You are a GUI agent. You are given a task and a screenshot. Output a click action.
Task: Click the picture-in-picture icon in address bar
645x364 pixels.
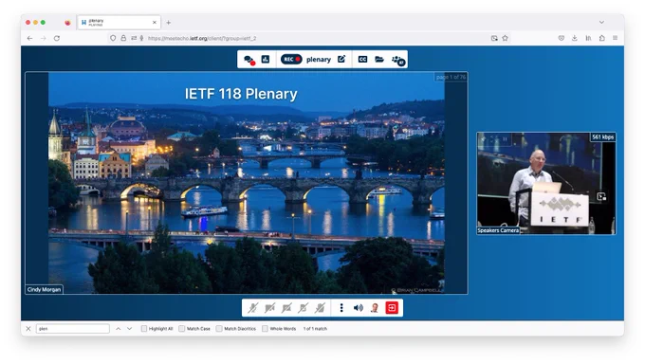click(x=494, y=38)
